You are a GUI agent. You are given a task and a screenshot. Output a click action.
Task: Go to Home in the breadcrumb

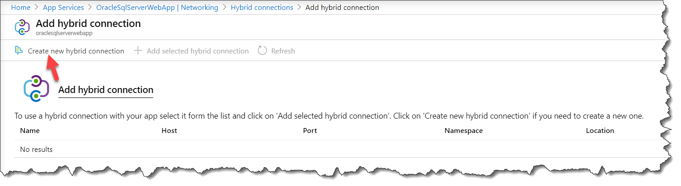pyautogui.click(x=20, y=8)
